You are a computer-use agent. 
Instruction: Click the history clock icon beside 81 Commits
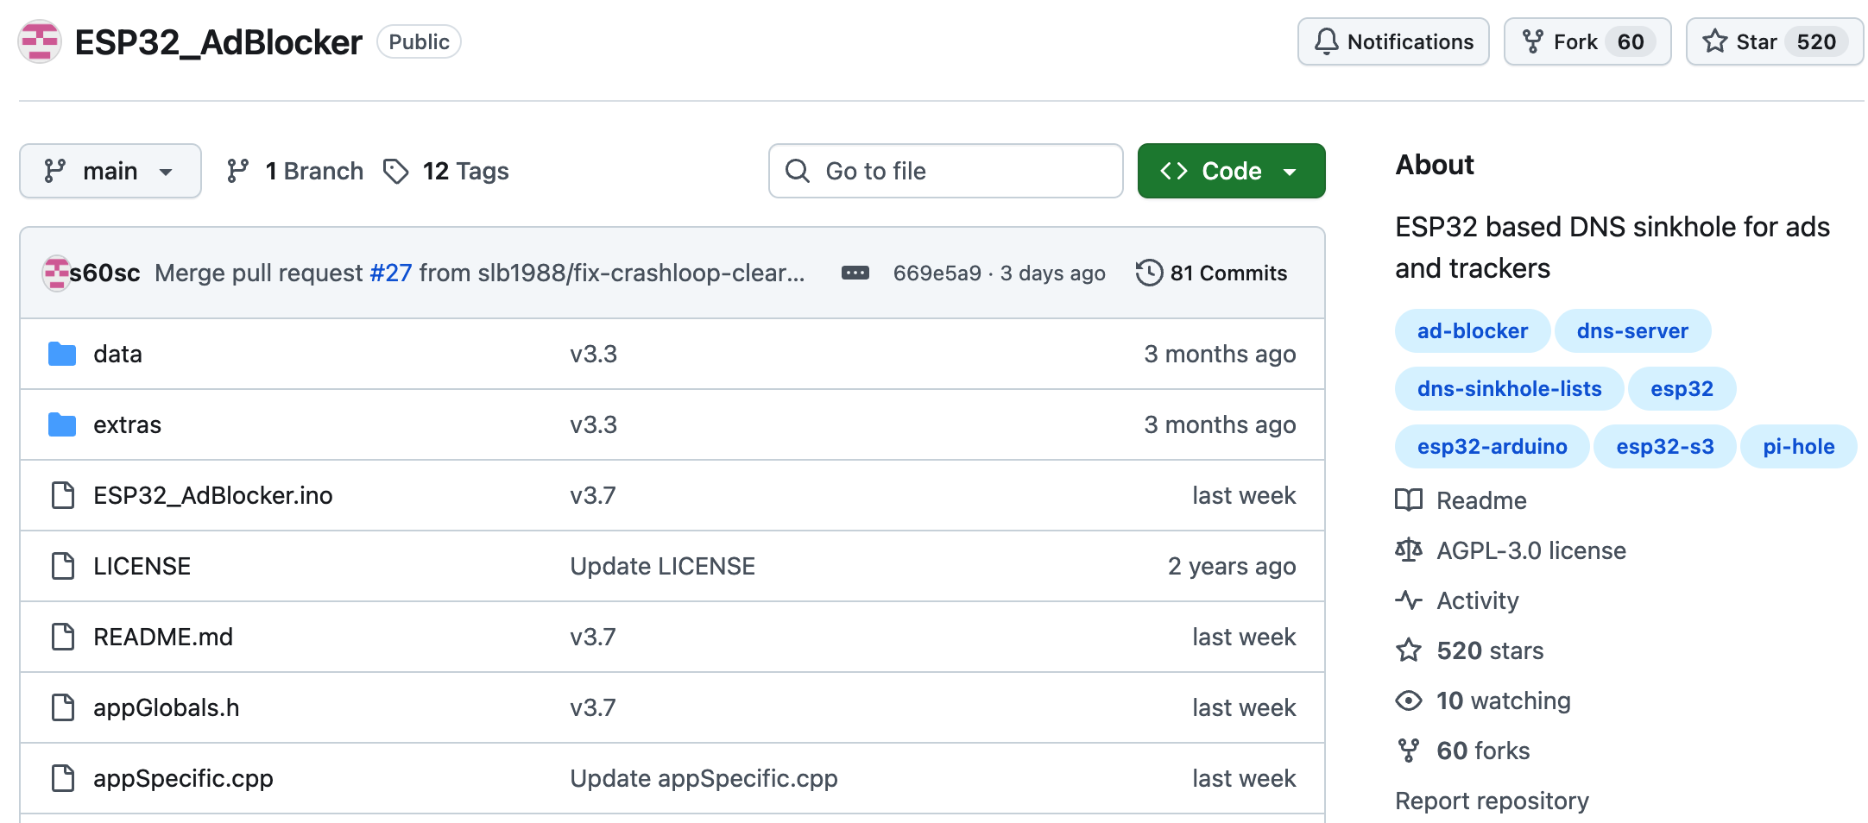pos(1149,273)
